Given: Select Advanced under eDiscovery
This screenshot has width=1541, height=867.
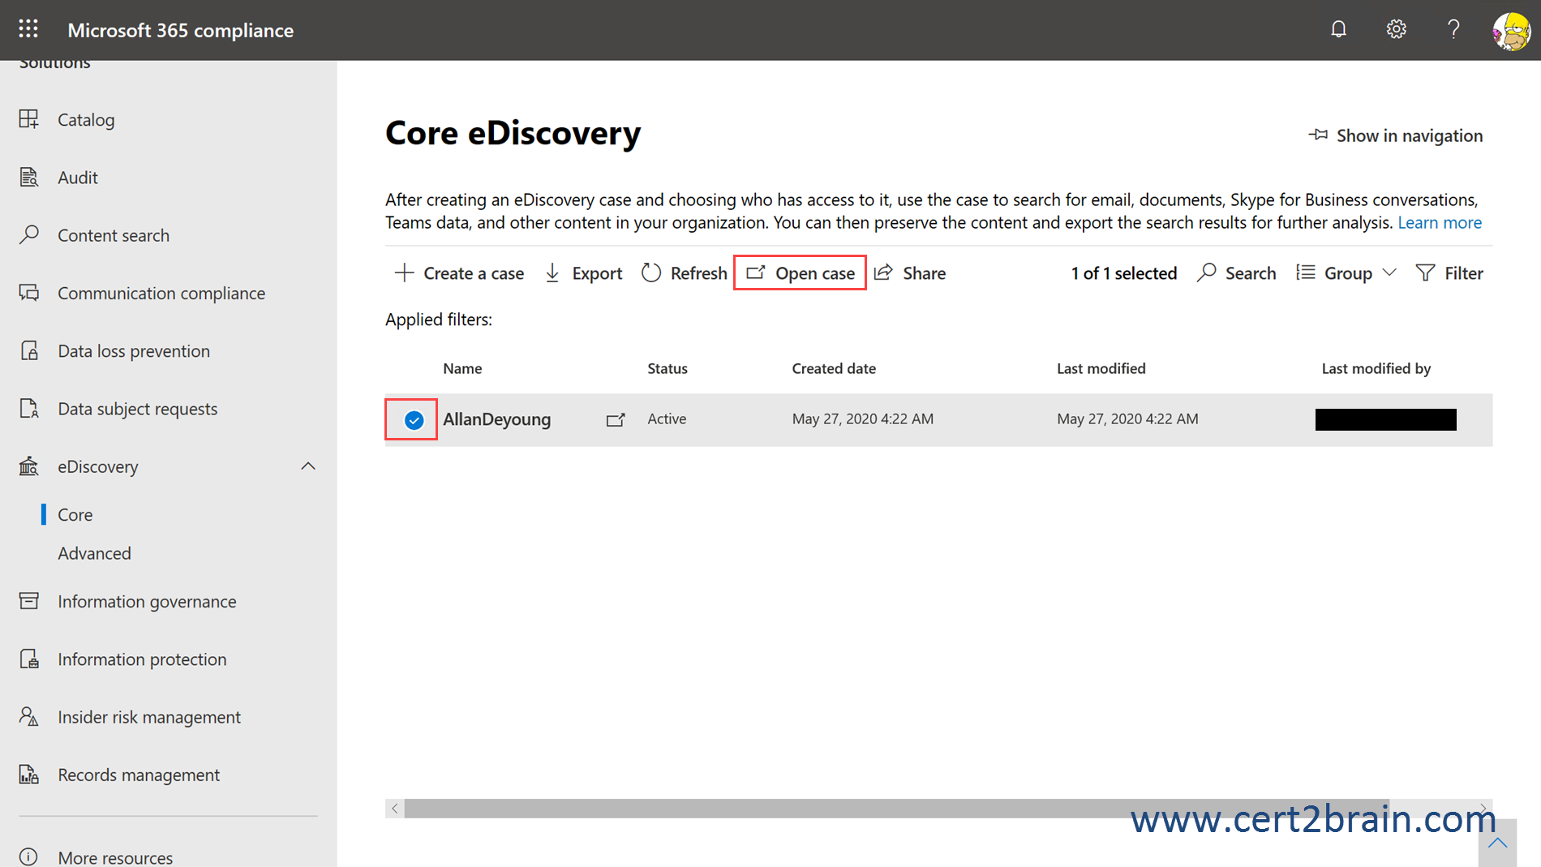Looking at the screenshot, I should click(94, 553).
